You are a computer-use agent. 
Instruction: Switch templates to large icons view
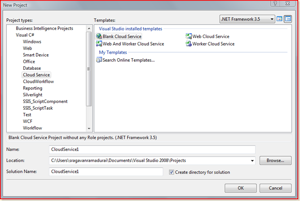click(x=279, y=19)
